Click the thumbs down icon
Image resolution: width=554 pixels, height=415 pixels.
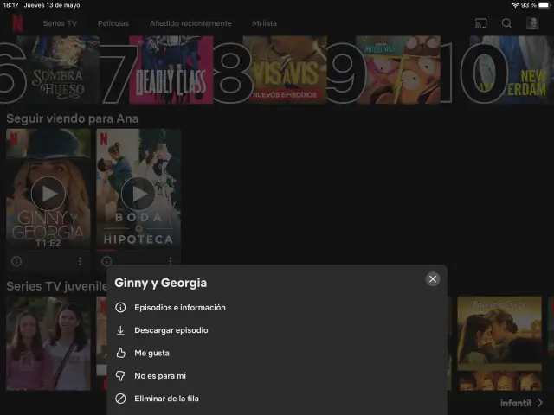120,376
